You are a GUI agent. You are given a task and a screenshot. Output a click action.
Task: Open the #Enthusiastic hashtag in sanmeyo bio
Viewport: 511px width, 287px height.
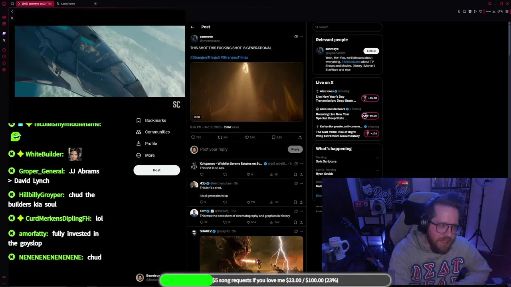pos(351,62)
